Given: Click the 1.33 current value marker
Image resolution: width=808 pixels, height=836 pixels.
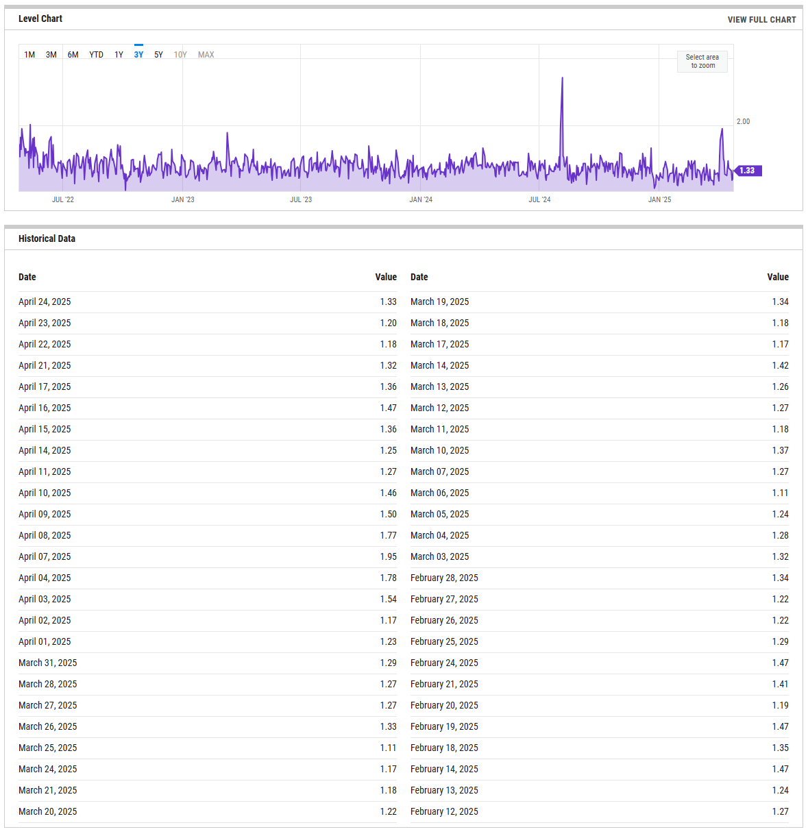Looking at the screenshot, I should (747, 171).
